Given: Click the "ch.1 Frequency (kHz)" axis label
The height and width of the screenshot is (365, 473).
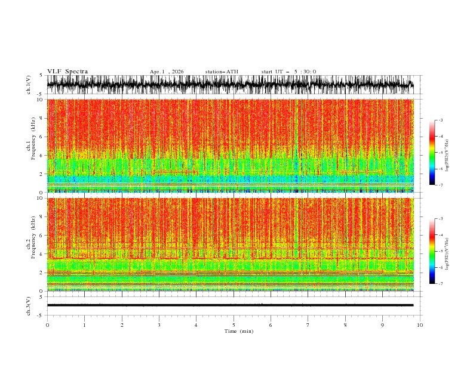Looking at the screenshot, I should click(x=31, y=138).
